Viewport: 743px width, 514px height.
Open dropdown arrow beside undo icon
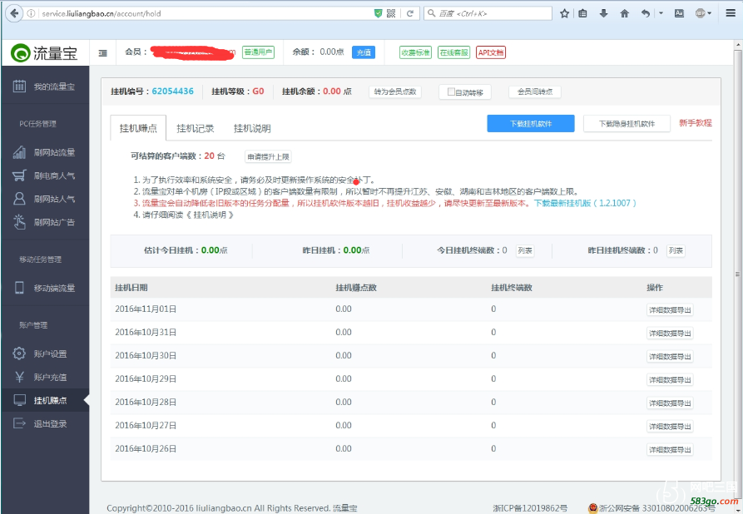661,13
